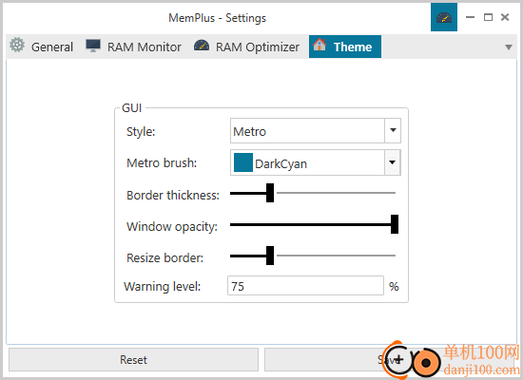Open the tab overflow dropdown arrow

coord(509,47)
